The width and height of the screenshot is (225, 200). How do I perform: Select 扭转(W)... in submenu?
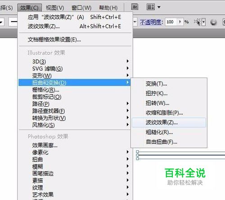pyautogui.click(x=169, y=103)
